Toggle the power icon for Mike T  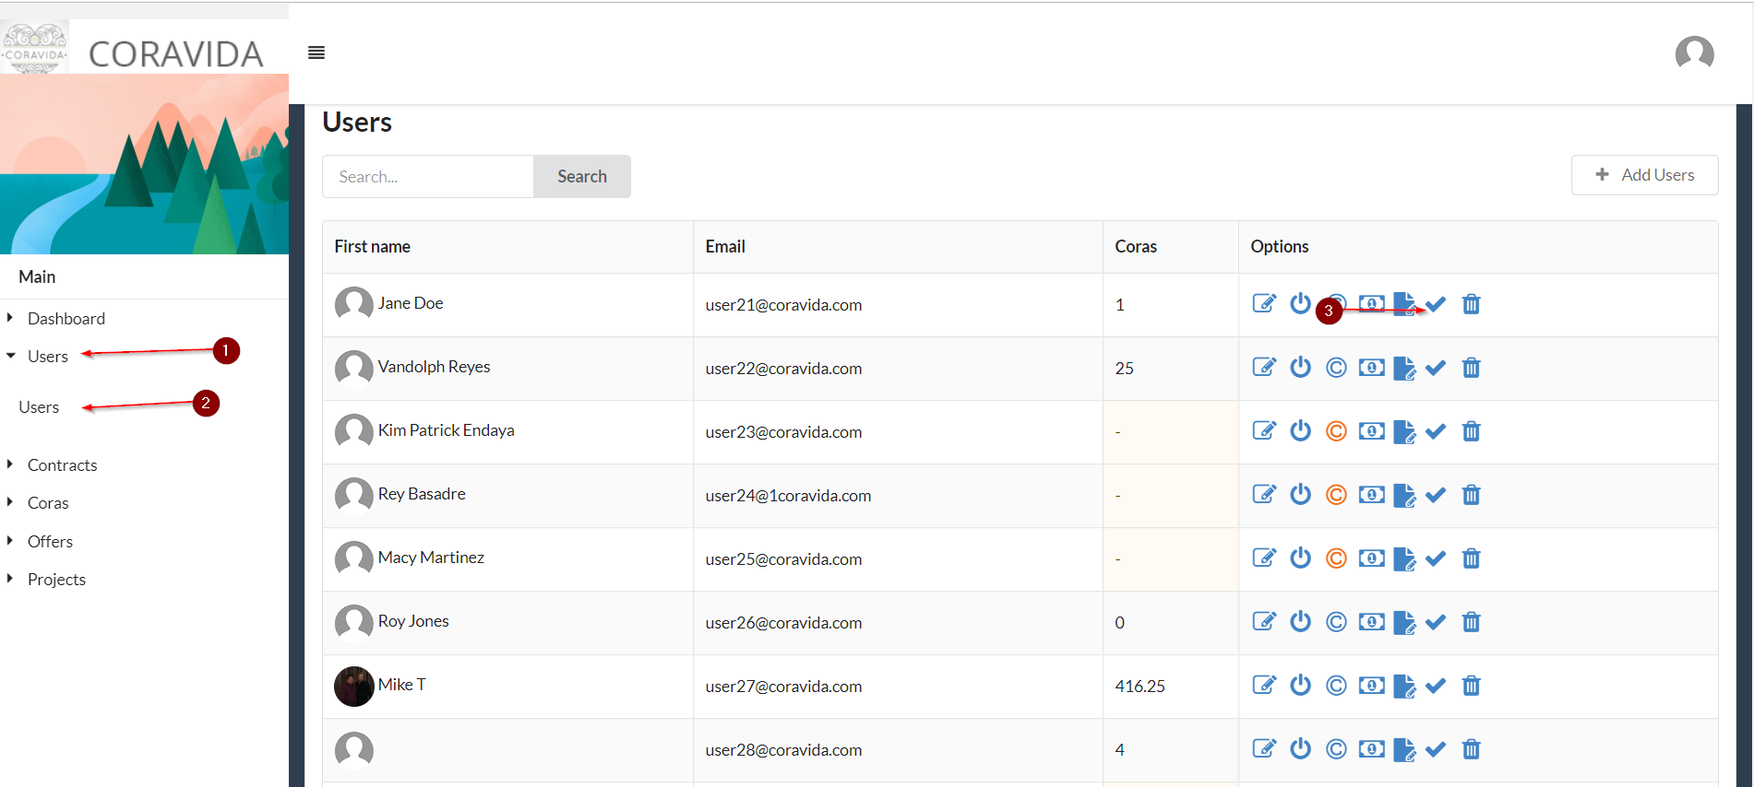point(1300,686)
